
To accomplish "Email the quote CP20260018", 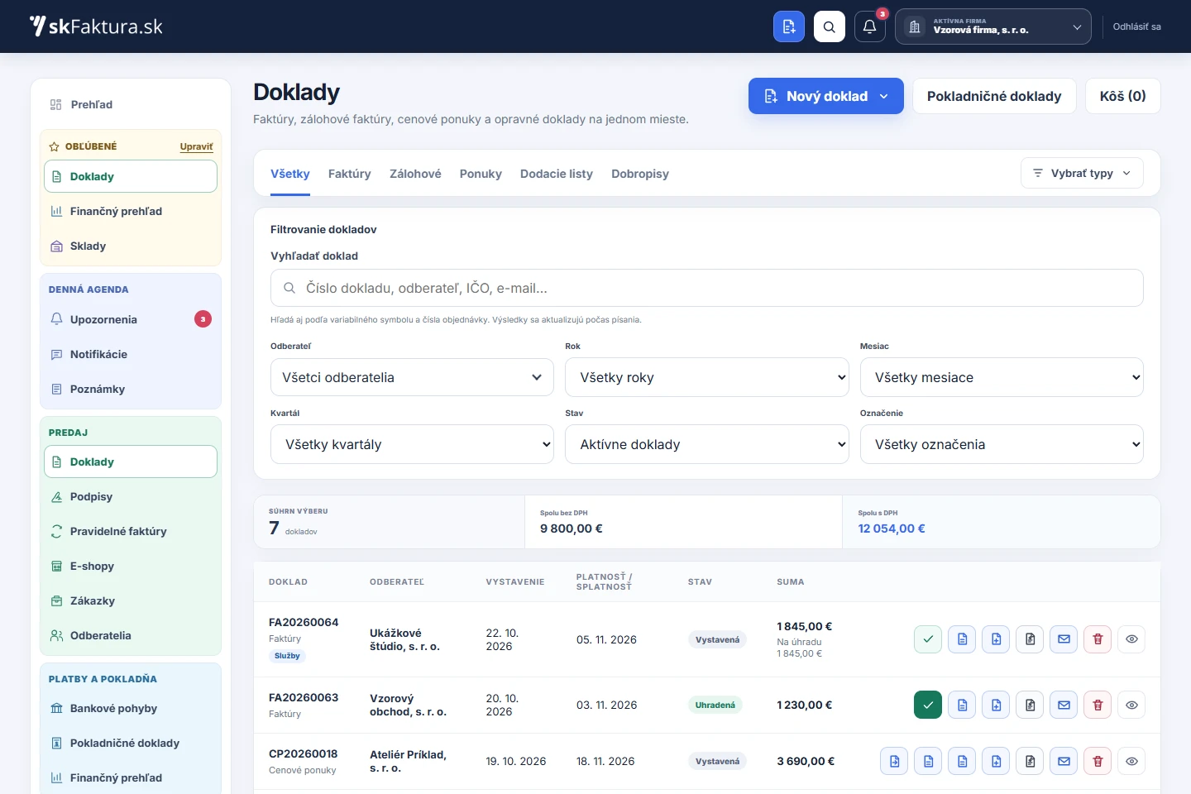I will click(x=1064, y=761).
